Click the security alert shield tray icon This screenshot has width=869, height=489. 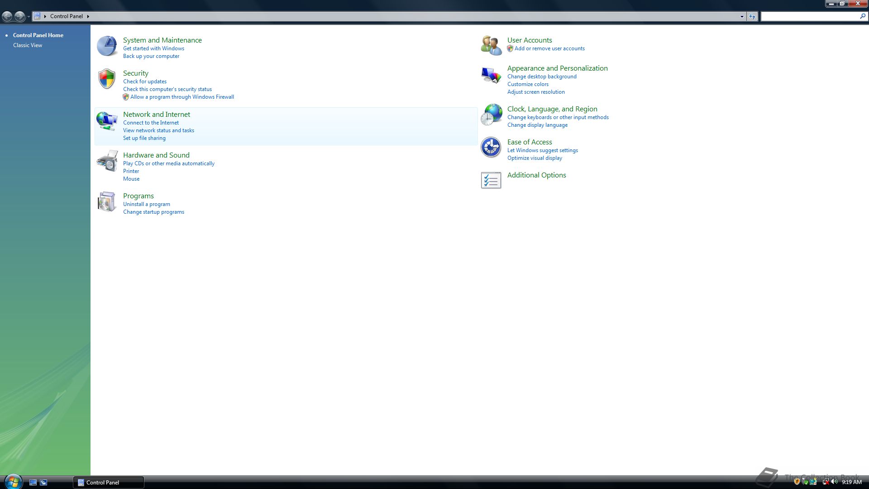click(x=797, y=481)
